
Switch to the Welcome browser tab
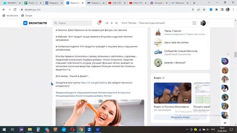click(x=180, y=3)
